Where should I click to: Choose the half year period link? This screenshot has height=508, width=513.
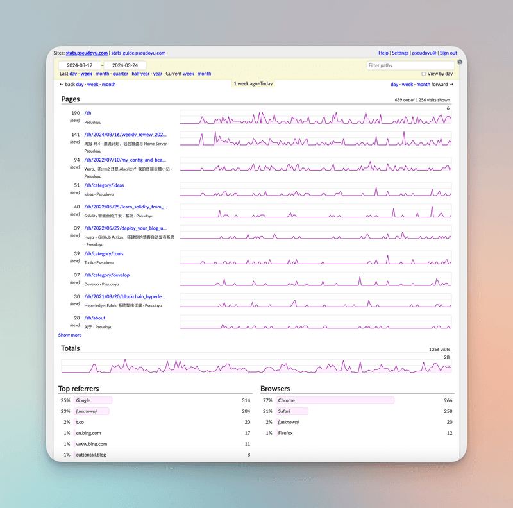140,74
